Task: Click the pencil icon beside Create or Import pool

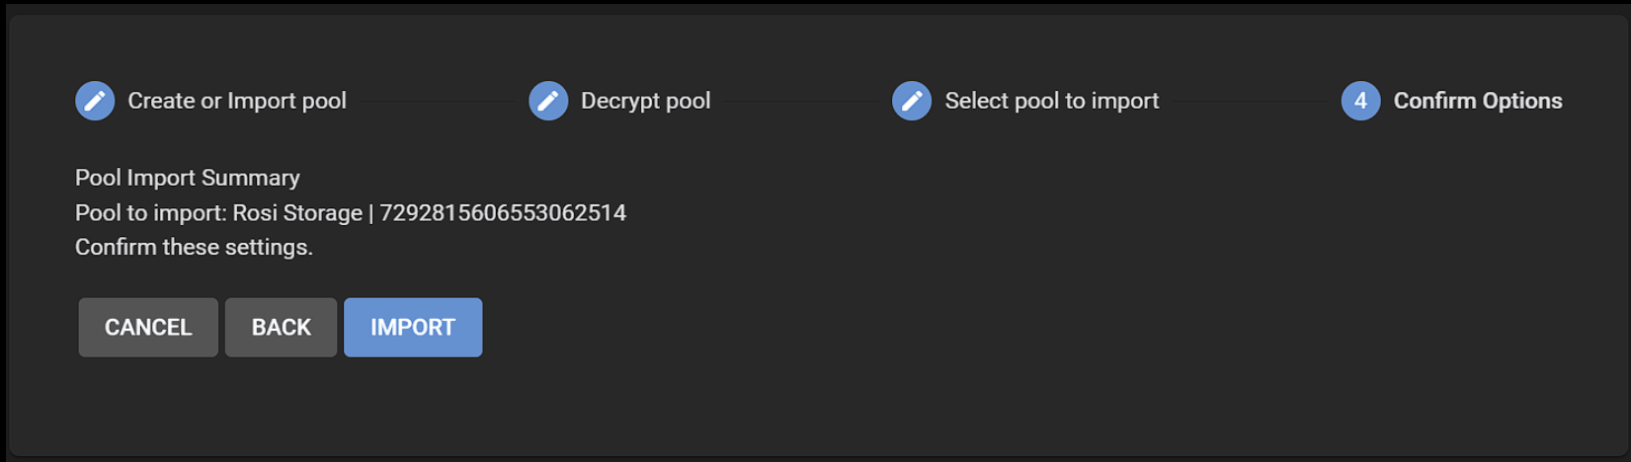Action: [95, 101]
